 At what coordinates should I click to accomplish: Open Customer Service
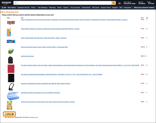point(23,8)
